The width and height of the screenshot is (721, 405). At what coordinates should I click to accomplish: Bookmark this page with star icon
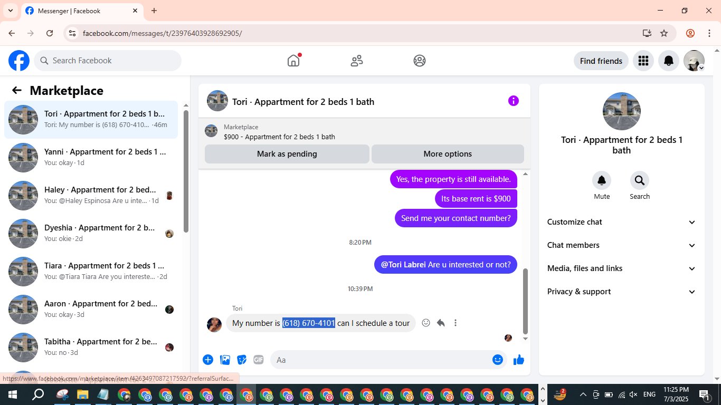(x=664, y=33)
